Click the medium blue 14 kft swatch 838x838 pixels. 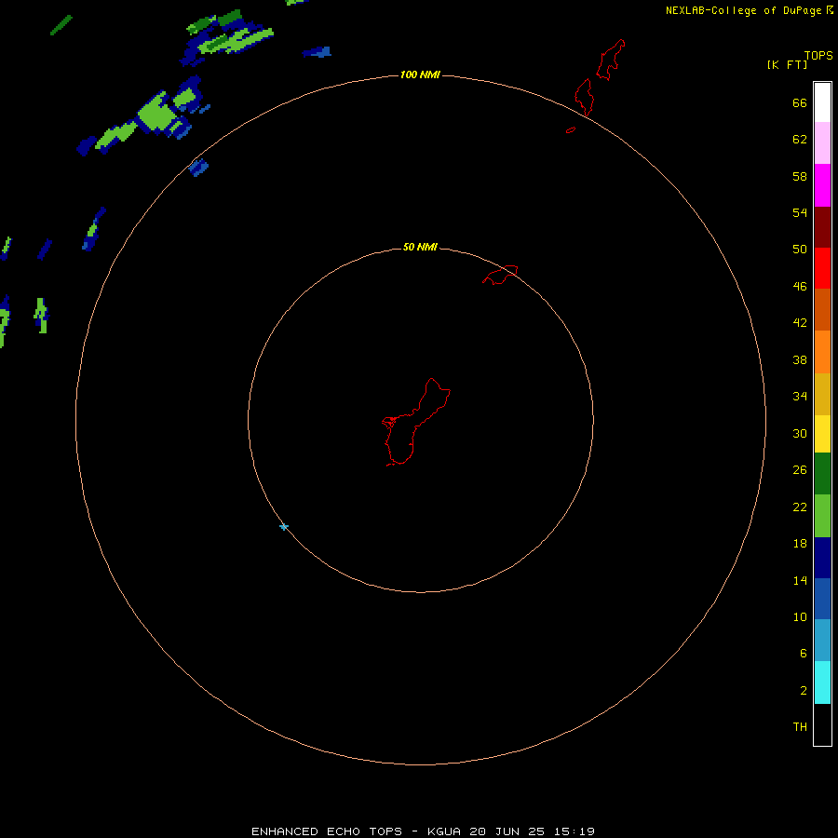822,599
